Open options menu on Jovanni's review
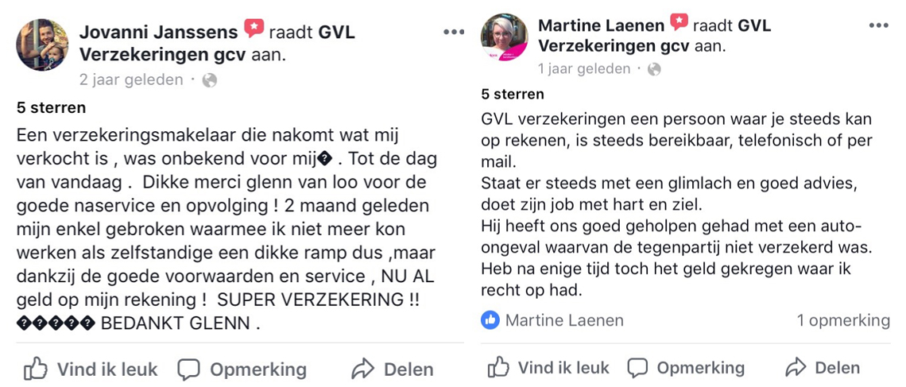The height and width of the screenshot is (387, 906). coord(454,32)
